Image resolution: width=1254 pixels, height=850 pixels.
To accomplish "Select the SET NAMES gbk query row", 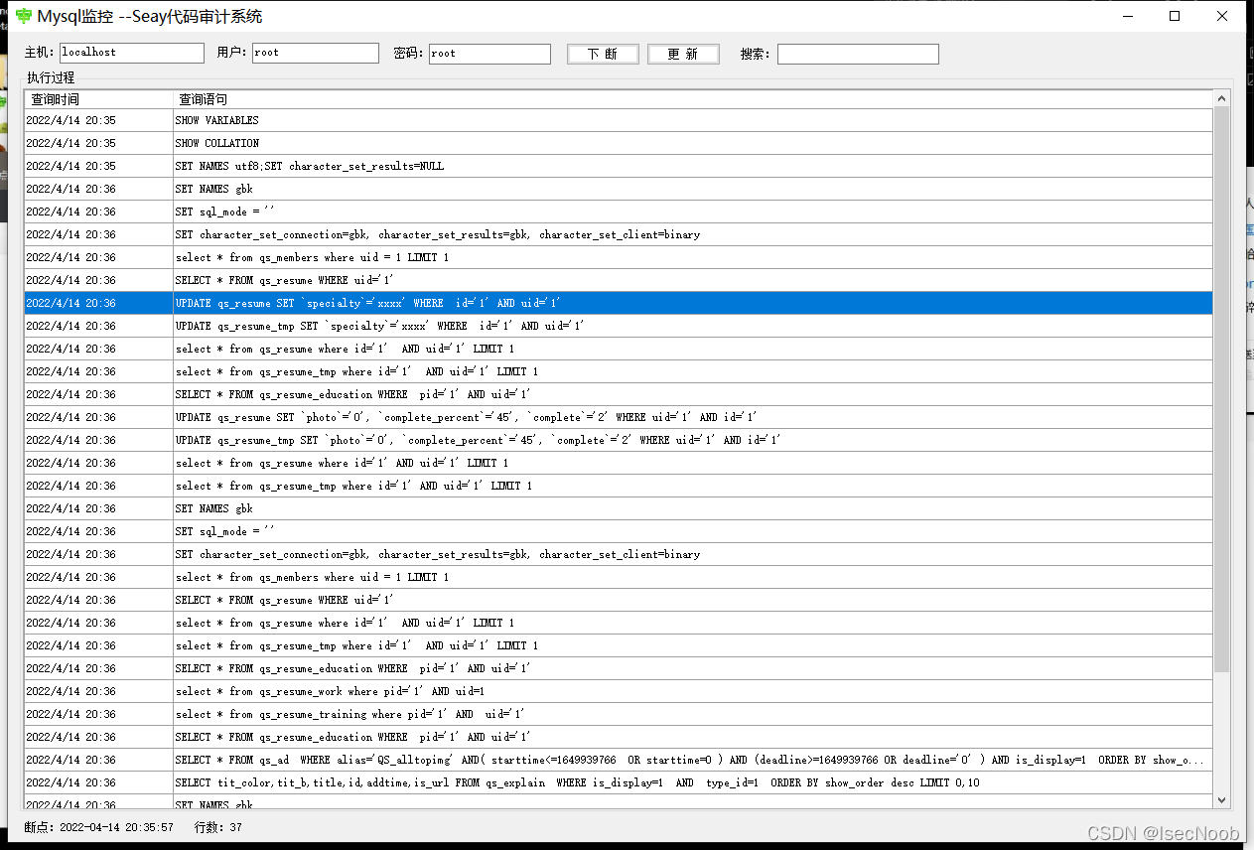I will pos(397,188).
